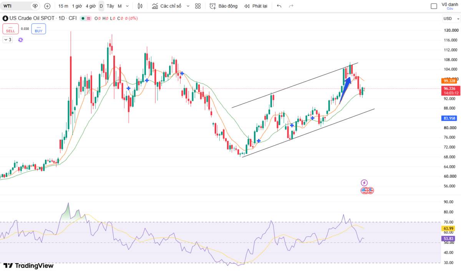Image resolution: width=461 pixels, height=271 pixels.
Task: Open the WTI symbol search box
Action: (15, 6)
